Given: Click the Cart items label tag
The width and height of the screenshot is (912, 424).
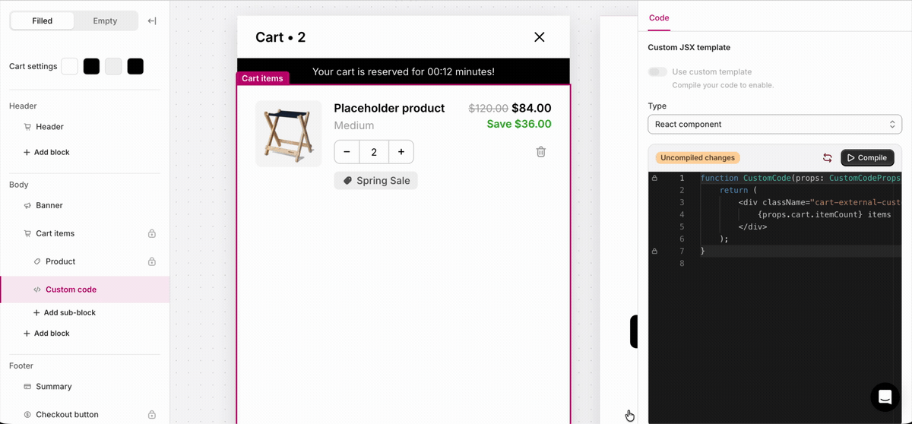Looking at the screenshot, I should [262, 78].
